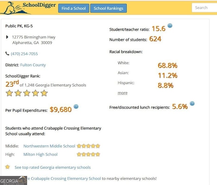Viewport: 217px width, 185px height.
Task: Click Milton High School star rating
Action: point(88,154)
